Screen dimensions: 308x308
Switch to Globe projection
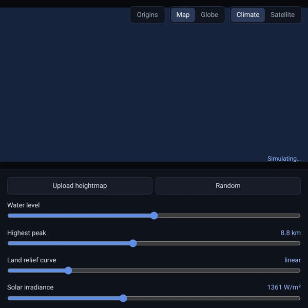(x=209, y=15)
